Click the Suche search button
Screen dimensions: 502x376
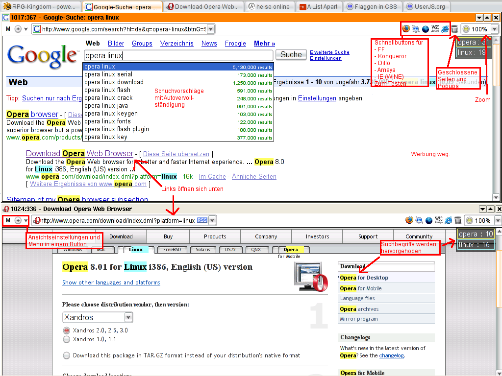[x=291, y=55]
